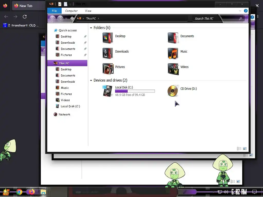
Task: Unpin Pictures using its pin icon
Action: [85, 55]
